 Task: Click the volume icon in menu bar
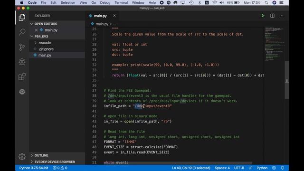(x=222, y=3)
